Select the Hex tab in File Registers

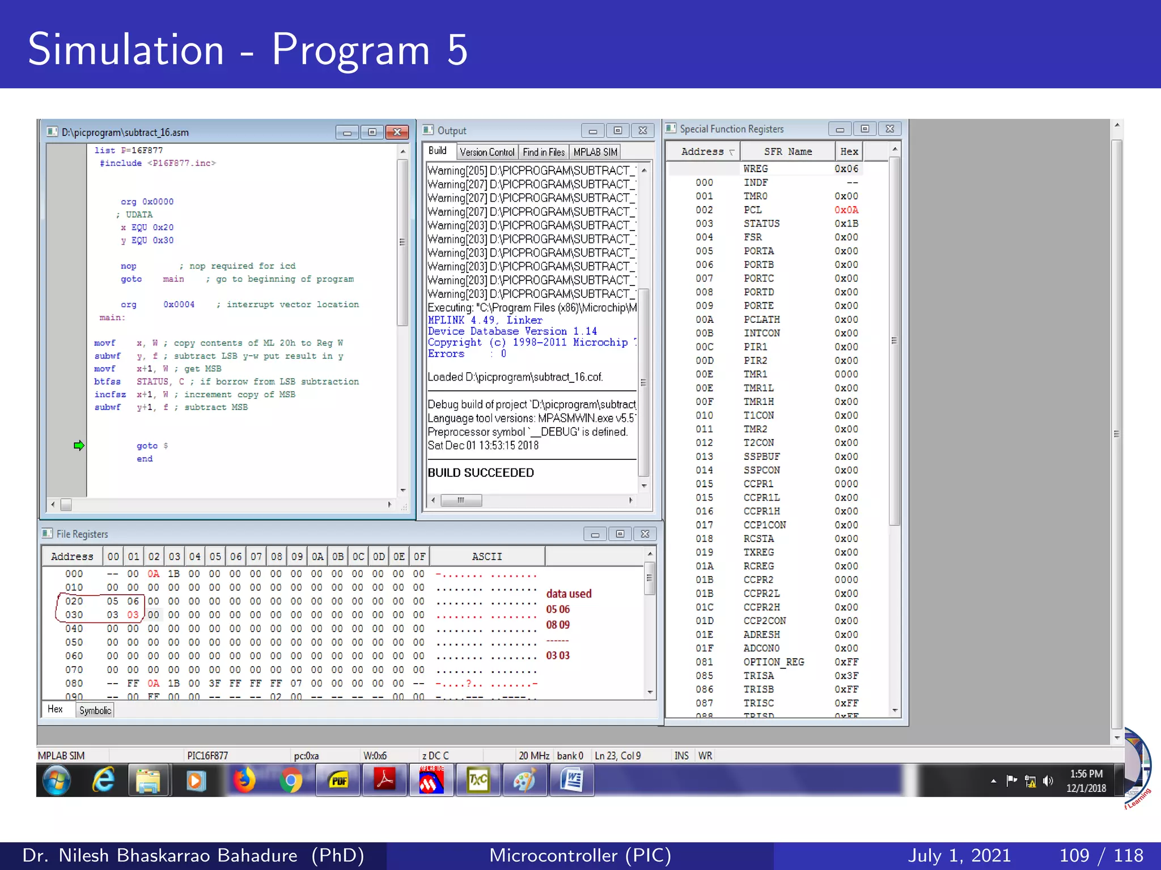pyautogui.click(x=56, y=709)
